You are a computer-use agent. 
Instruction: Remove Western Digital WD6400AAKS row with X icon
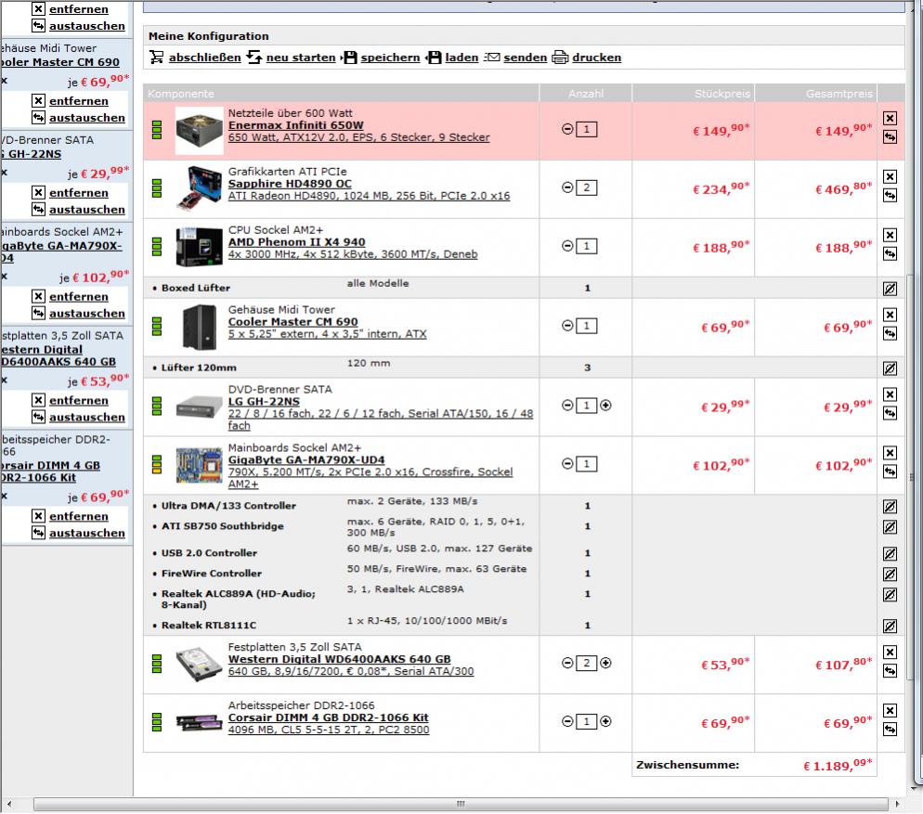pos(890,652)
